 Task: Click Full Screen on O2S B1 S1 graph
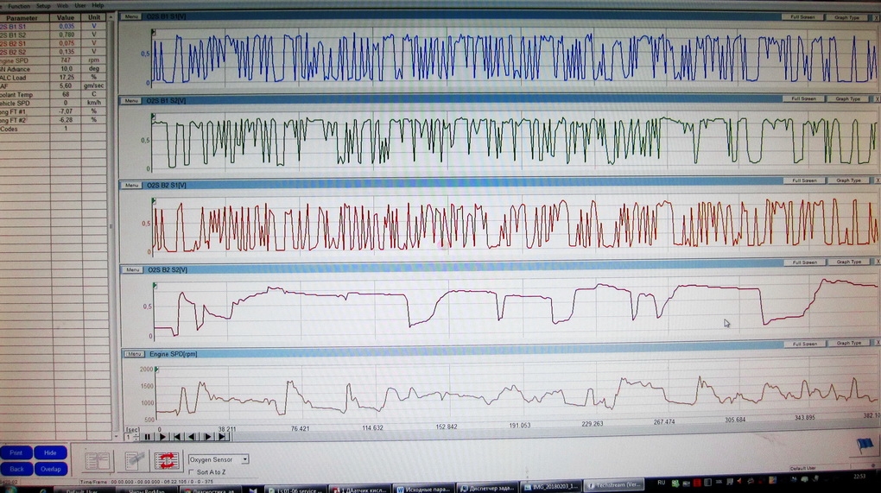pyautogui.click(x=802, y=17)
